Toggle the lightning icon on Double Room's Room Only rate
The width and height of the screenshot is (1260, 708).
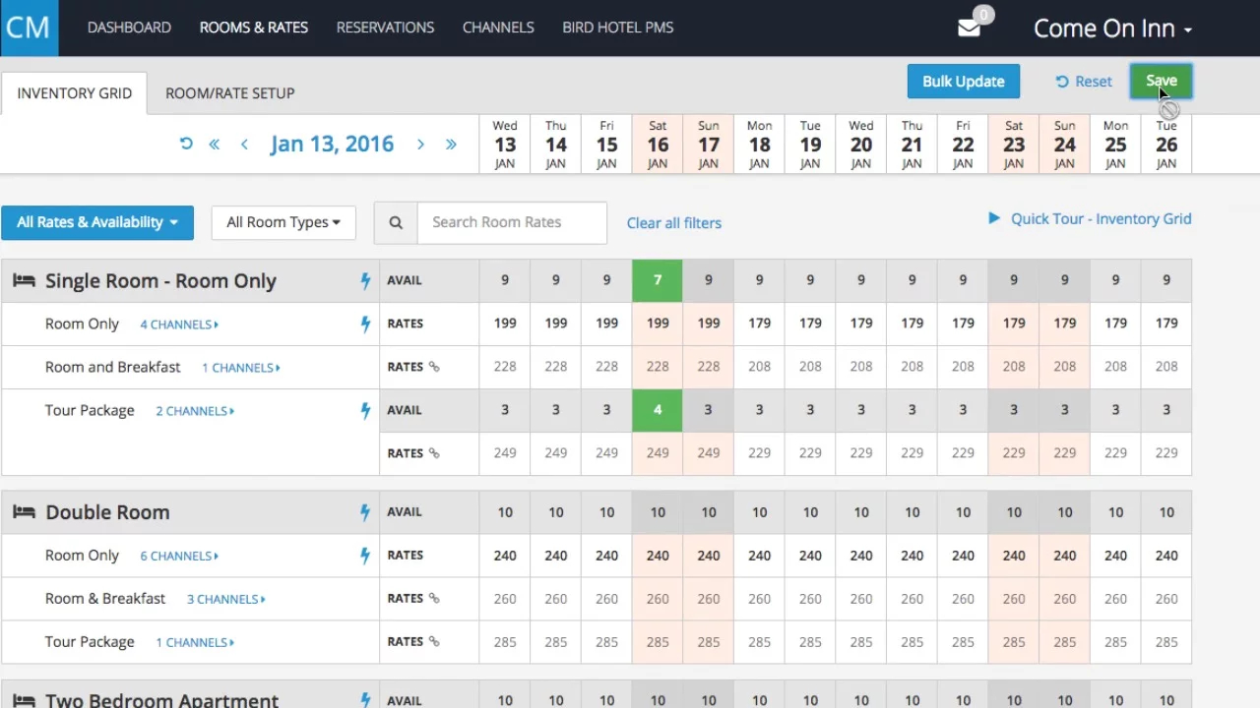(x=365, y=556)
